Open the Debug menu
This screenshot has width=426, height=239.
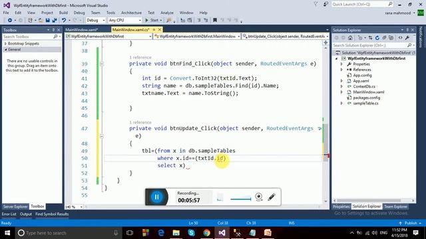[79, 13]
